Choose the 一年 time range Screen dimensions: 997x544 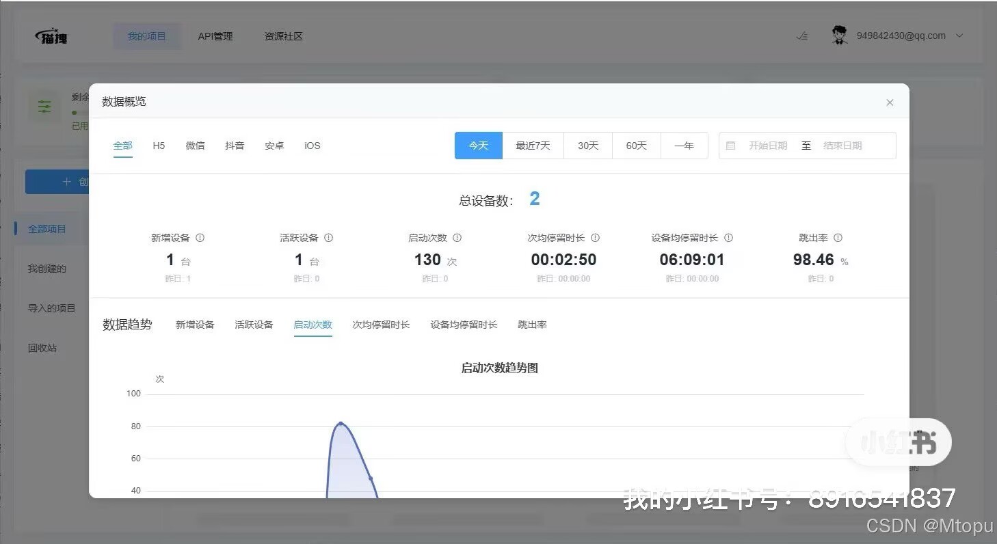[x=684, y=146]
